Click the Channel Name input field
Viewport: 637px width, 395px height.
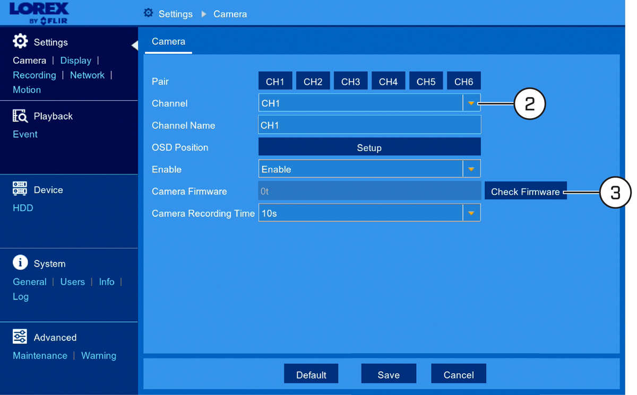coord(369,125)
